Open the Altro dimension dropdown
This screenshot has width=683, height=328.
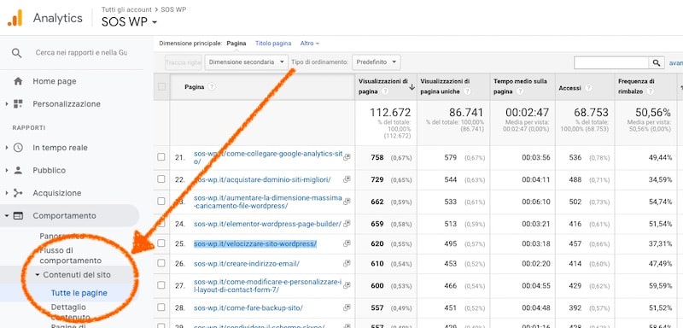pyautogui.click(x=310, y=44)
